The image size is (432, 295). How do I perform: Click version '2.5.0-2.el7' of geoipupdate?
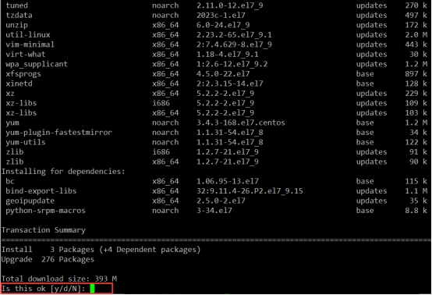221,201
